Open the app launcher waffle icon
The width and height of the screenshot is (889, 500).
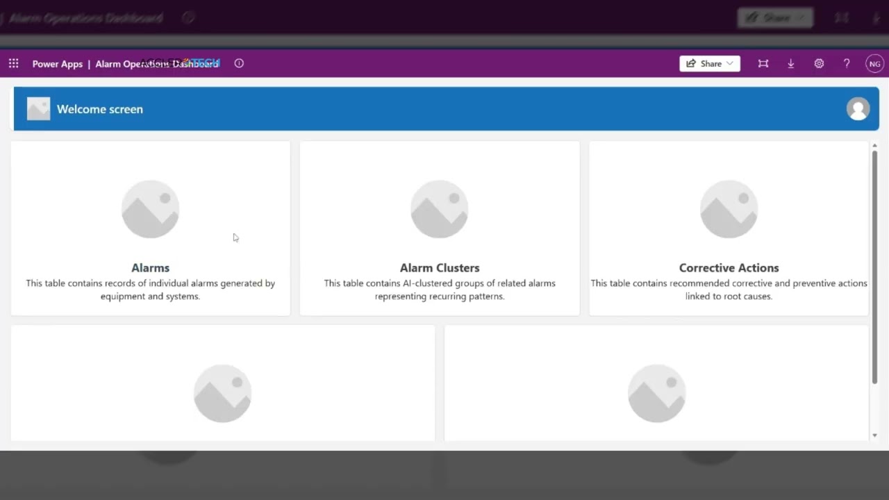point(13,63)
